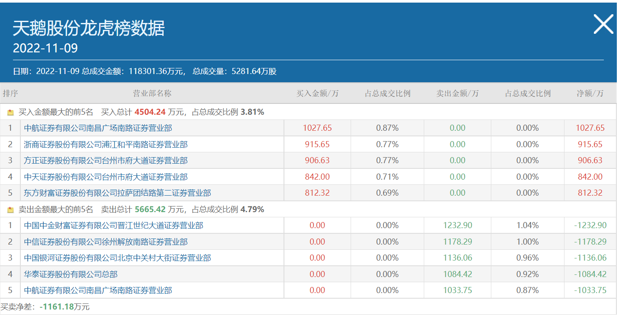Viewport: 619px width, 316px height.
Task: Open 中航证券南昌广场南路 link in sell list
Action: coord(98,290)
